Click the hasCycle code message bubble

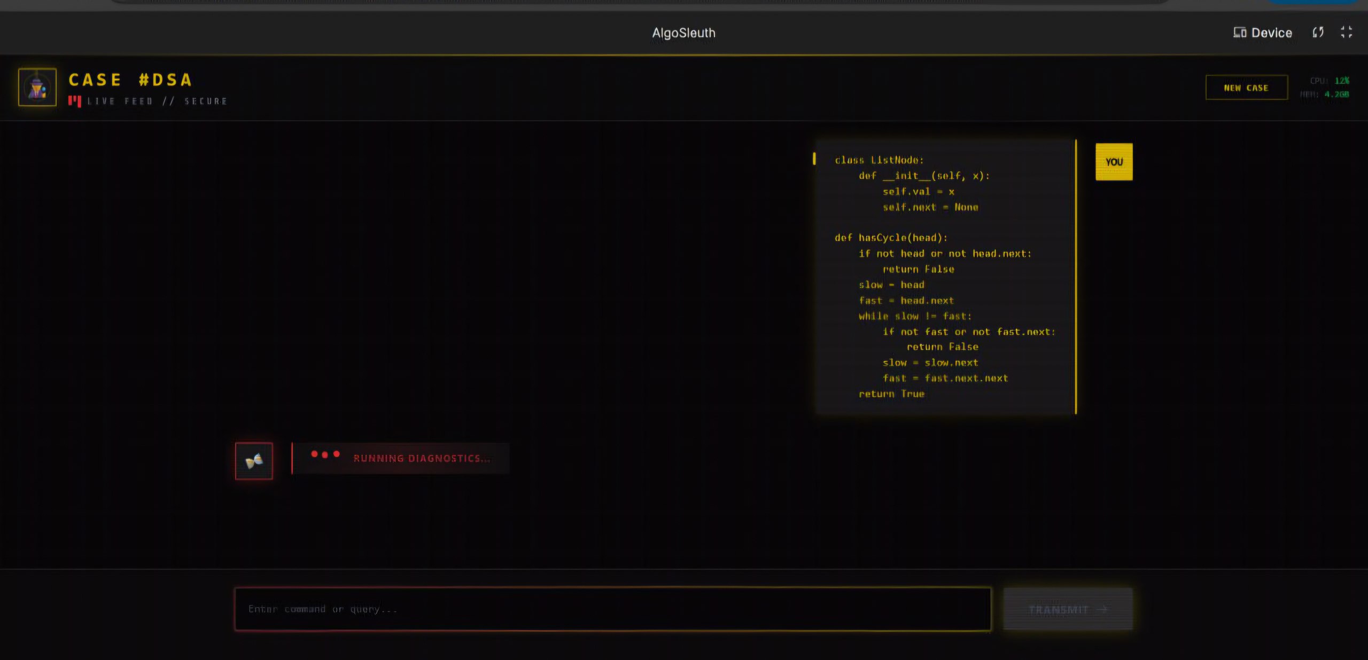pyautogui.click(x=945, y=277)
